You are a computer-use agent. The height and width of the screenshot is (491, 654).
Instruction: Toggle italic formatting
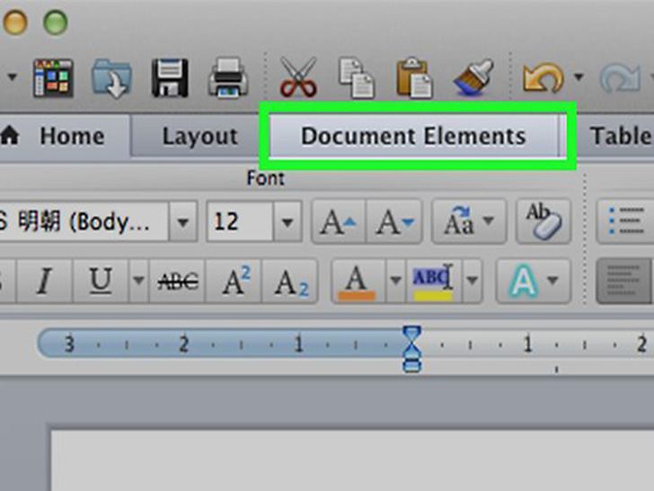pyautogui.click(x=45, y=281)
